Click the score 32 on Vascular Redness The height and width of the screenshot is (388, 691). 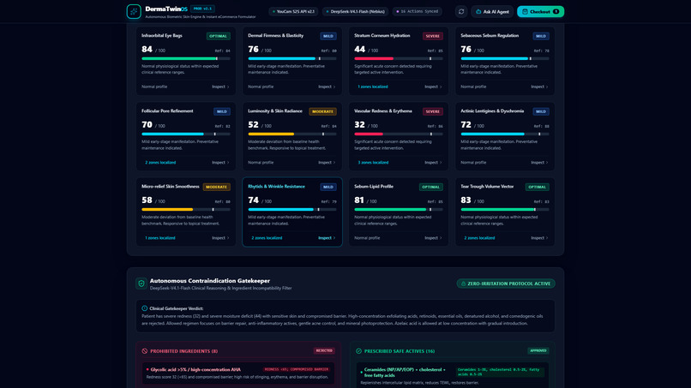359,125
